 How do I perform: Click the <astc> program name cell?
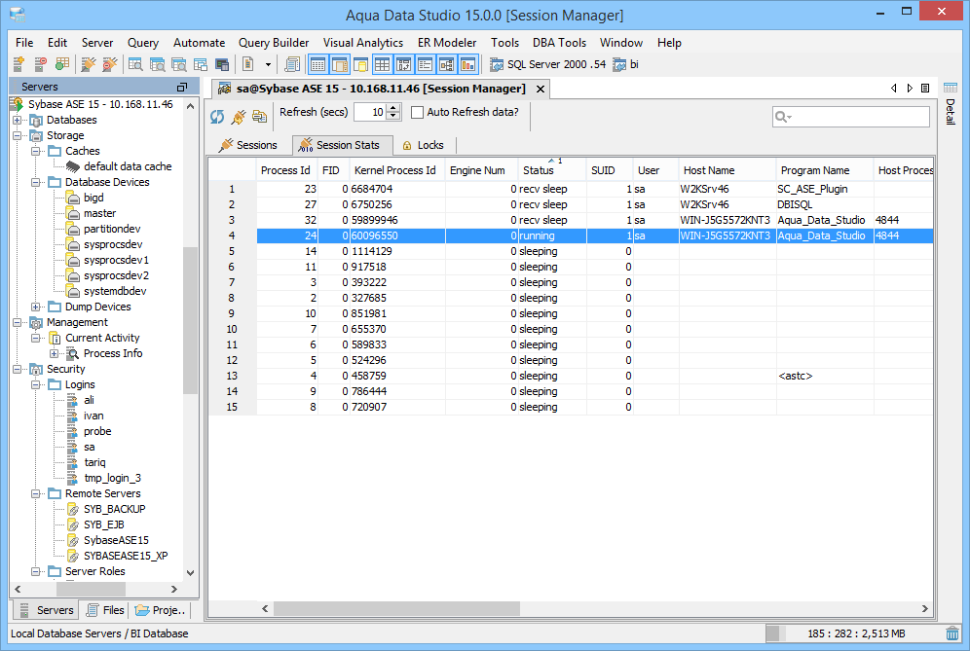(x=825, y=376)
